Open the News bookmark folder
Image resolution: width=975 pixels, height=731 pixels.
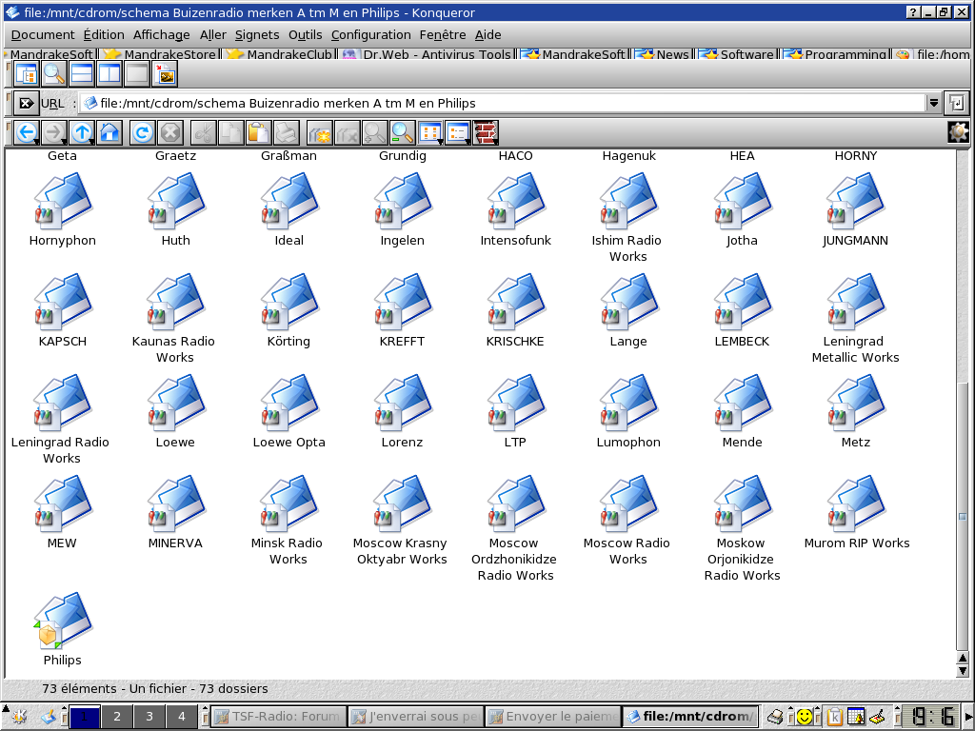tap(663, 54)
